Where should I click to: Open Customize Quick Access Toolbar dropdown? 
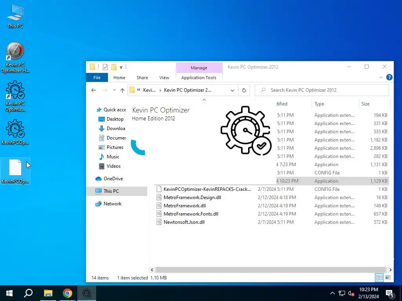tap(121, 67)
